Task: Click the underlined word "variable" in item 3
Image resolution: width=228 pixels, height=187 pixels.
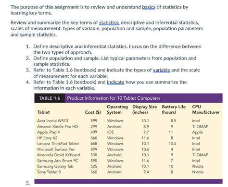Action: [x=161, y=70]
